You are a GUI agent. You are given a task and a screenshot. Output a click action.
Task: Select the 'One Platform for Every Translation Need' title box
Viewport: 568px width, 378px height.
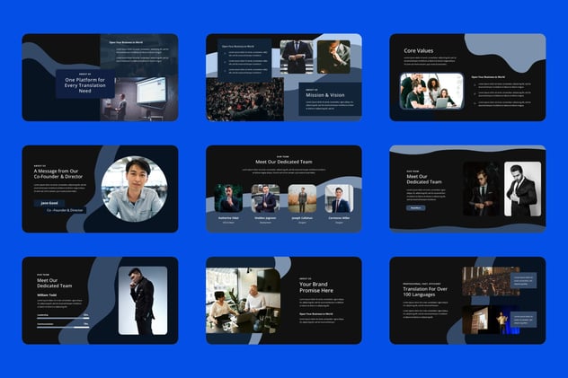click(x=85, y=84)
